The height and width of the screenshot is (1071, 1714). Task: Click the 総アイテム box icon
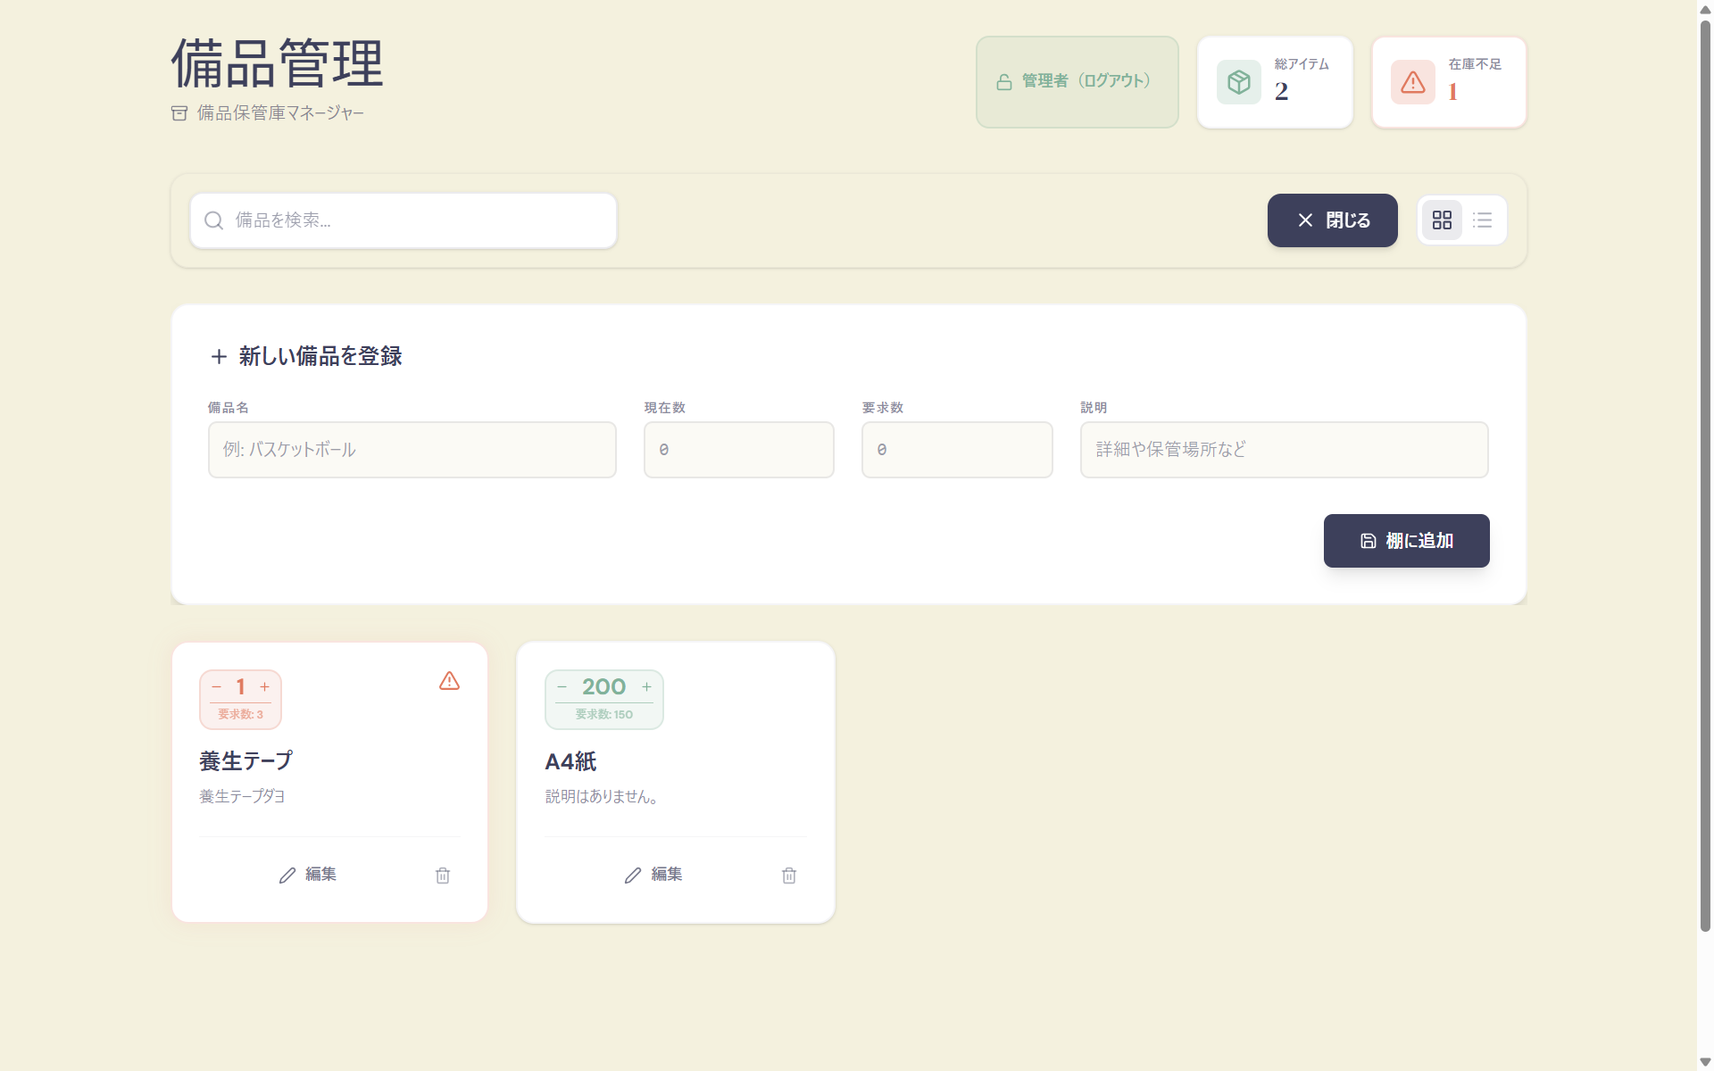coord(1239,82)
